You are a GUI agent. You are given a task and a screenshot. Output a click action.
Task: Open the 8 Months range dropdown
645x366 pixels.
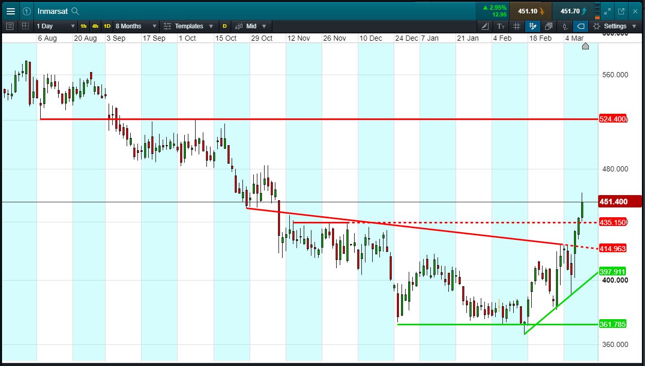135,26
